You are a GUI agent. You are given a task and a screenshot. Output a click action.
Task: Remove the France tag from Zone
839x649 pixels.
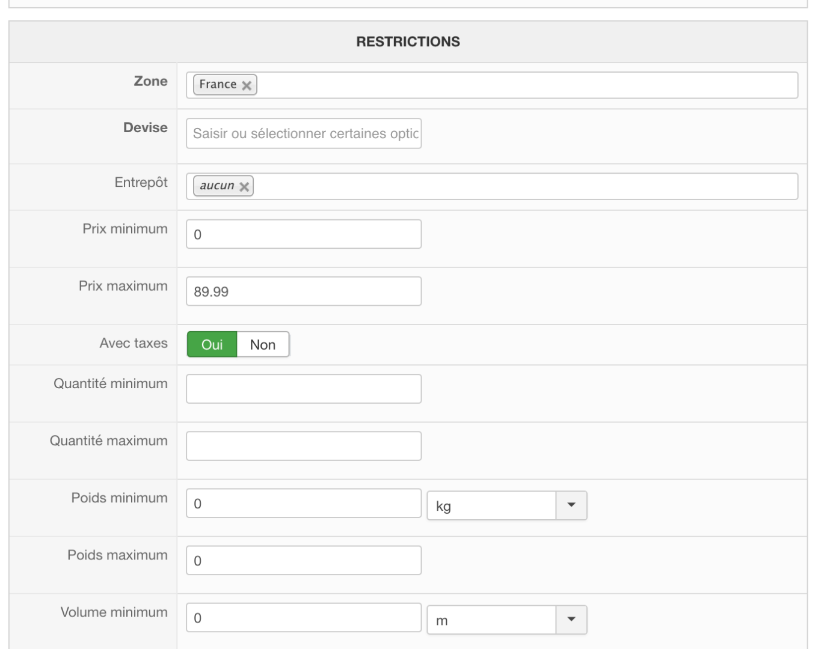[247, 85]
